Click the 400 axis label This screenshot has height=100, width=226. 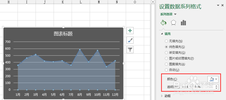pos(8,62)
